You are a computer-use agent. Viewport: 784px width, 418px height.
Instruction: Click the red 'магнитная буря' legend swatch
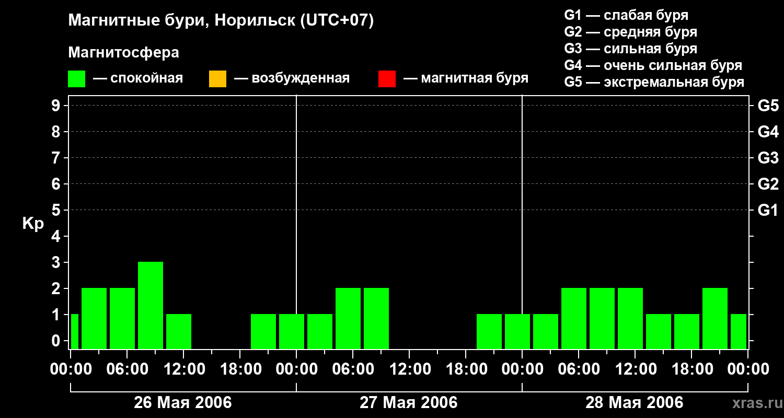(387, 79)
